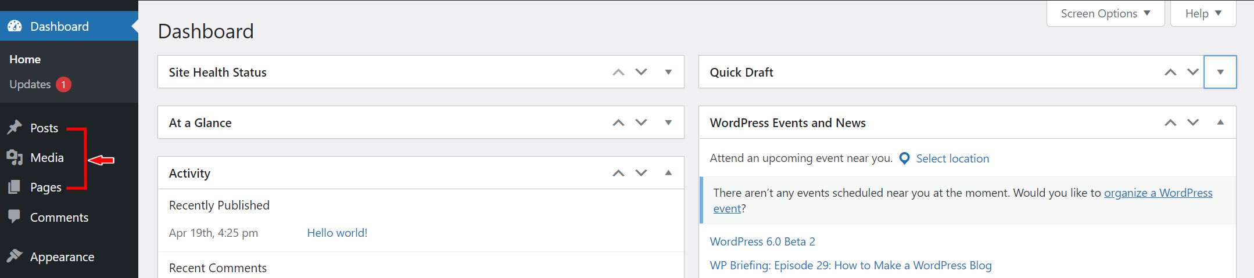The image size is (1254, 278).
Task: Click the Dashboard gauge icon
Action: [x=15, y=26]
